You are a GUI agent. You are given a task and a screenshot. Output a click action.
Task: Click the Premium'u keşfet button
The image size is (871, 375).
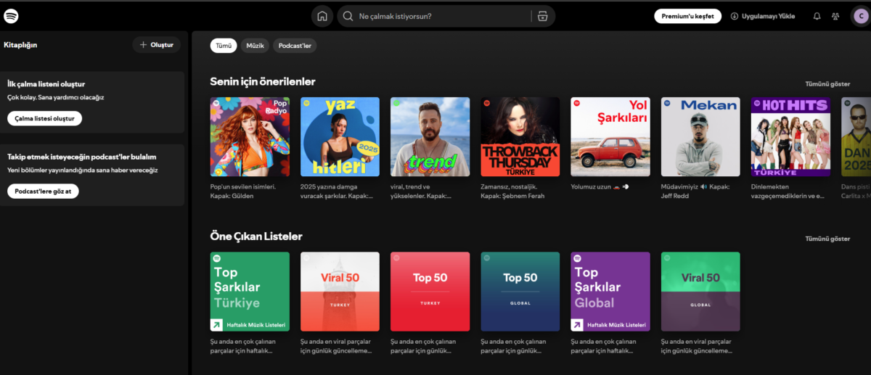tap(687, 16)
